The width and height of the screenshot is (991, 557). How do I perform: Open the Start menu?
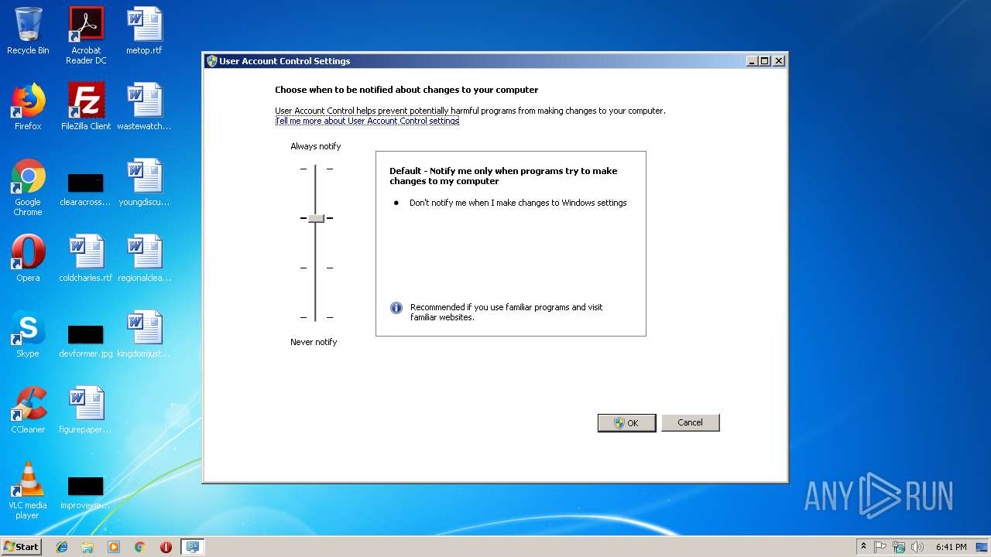(x=21, y=547)
